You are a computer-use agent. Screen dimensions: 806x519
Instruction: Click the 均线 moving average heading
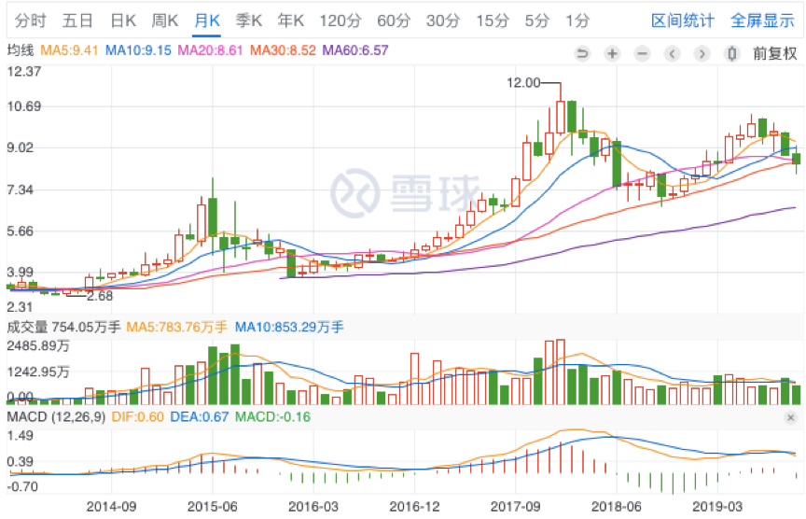tap(21, 50)
